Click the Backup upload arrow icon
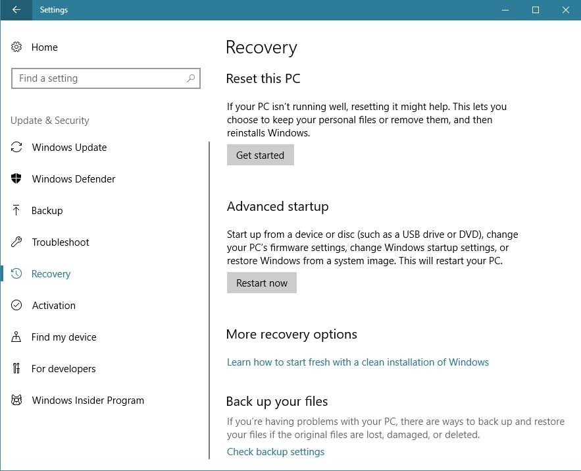 pyautogui.click(x=17, y=211)
